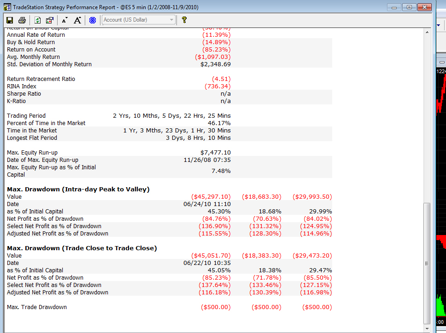Image resolution: width=446 pixels, height=333 pixels.
Task: Increase the report font size
Action: [x=77, y=20]
